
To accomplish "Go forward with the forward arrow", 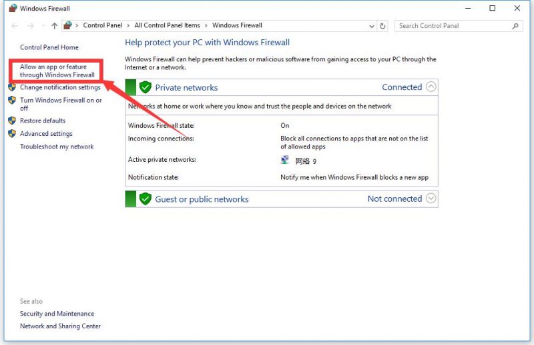I will [31, 26].
